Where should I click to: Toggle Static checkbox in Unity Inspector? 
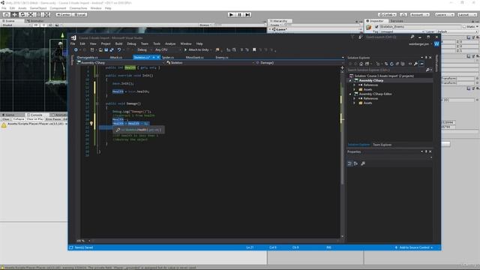coord(465,27)
